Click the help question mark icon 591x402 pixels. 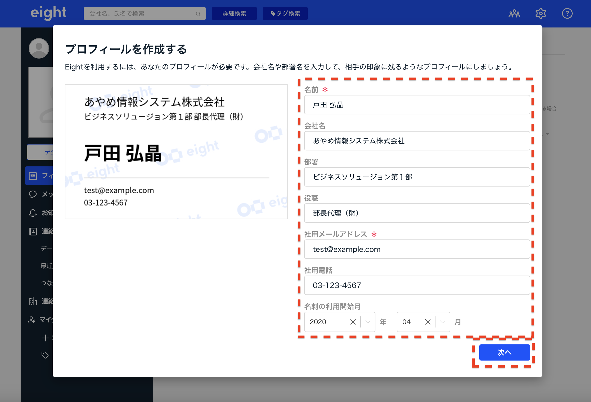pos(567,13)
